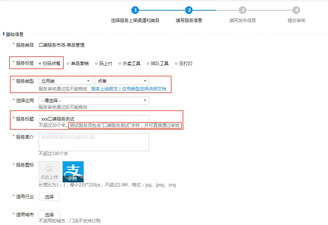Click the 填写服务信息 step label
Viewport: 328px width, 225px height.
tap(189, 21)
